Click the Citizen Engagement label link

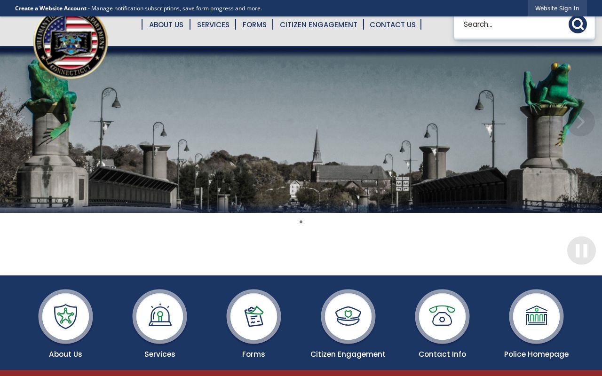point(348,354)
